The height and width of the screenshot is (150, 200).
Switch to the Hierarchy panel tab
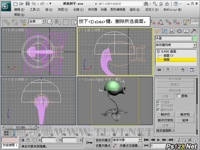(x=171, y=31)
